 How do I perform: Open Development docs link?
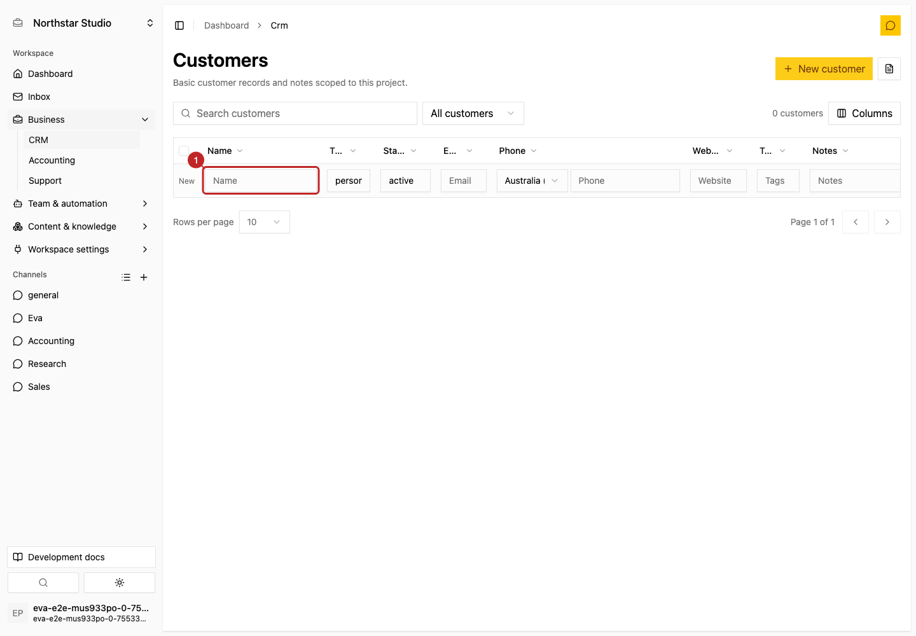[x=81, y=557]
